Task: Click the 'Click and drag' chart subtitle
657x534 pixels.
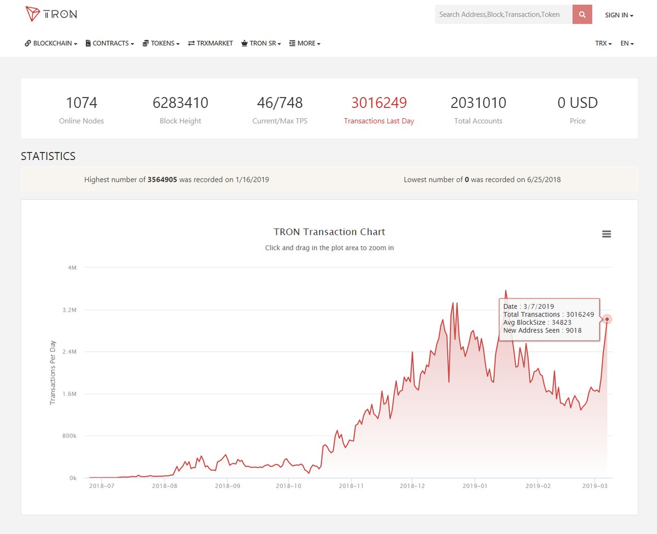Action: pos(329,248)
